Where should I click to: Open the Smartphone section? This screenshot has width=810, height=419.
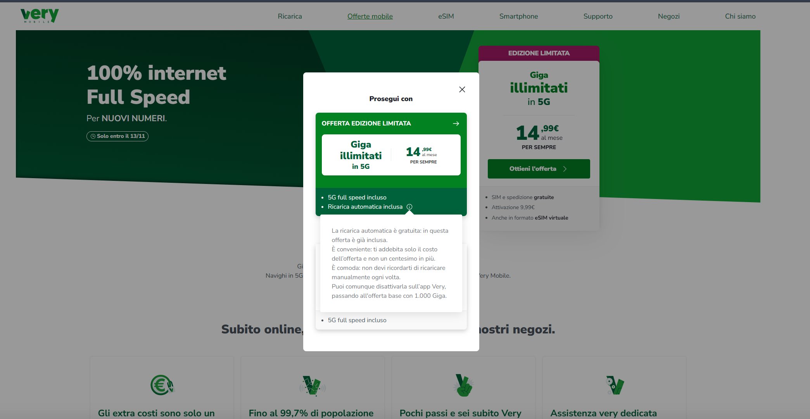tap(518, 16)
